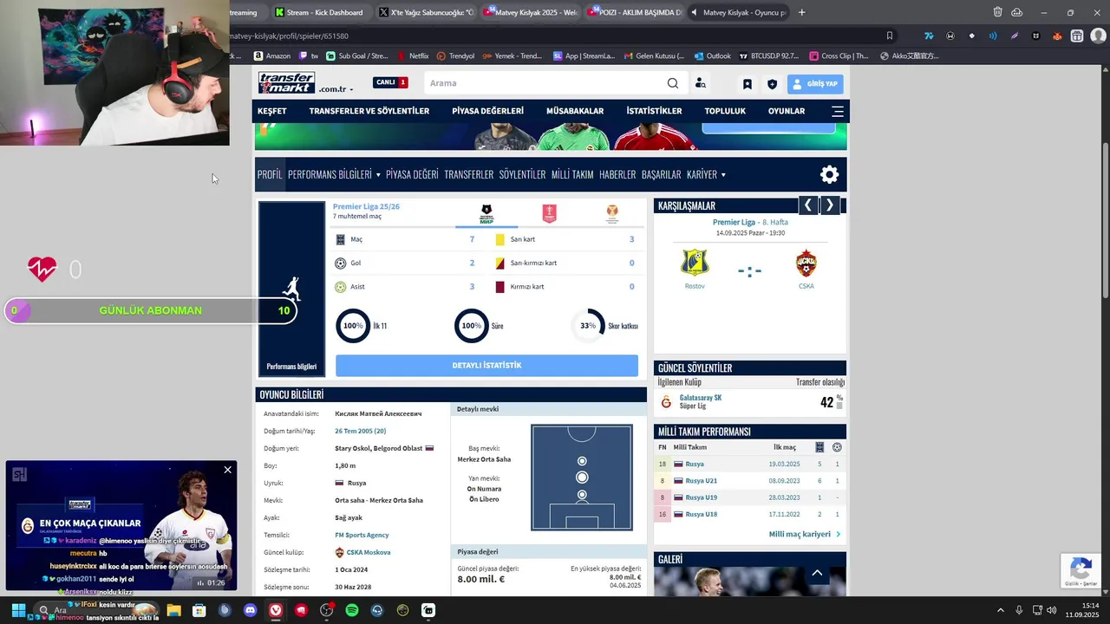Open the advanced person search icon
The image size is (1110, 624).
700,83
